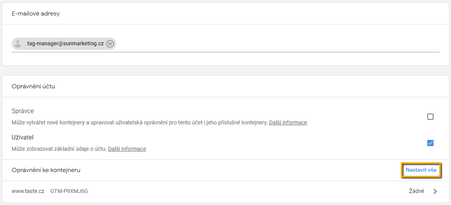Click the Nastavit vše link

421,170
